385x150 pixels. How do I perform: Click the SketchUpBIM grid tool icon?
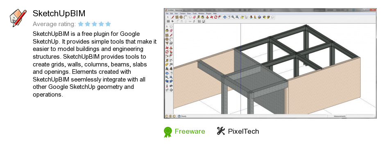(x=168, y=21)
